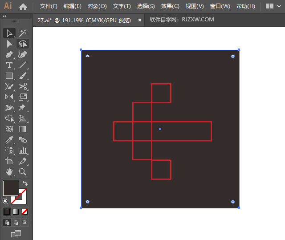This screenshot has height=240, width=285.
Task: Click the top-left bounding box handle
Action: coord(81,50)
